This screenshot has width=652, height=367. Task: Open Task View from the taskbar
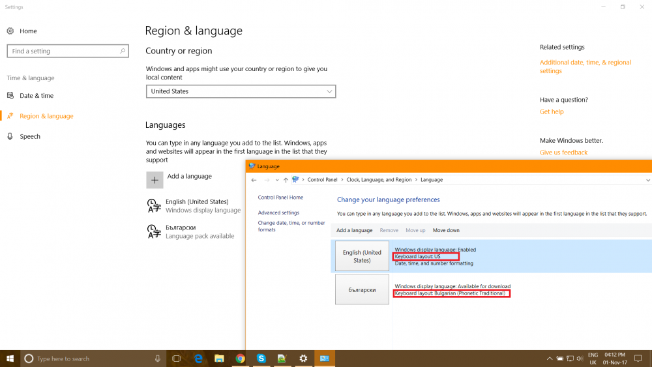tap(176, 359)
